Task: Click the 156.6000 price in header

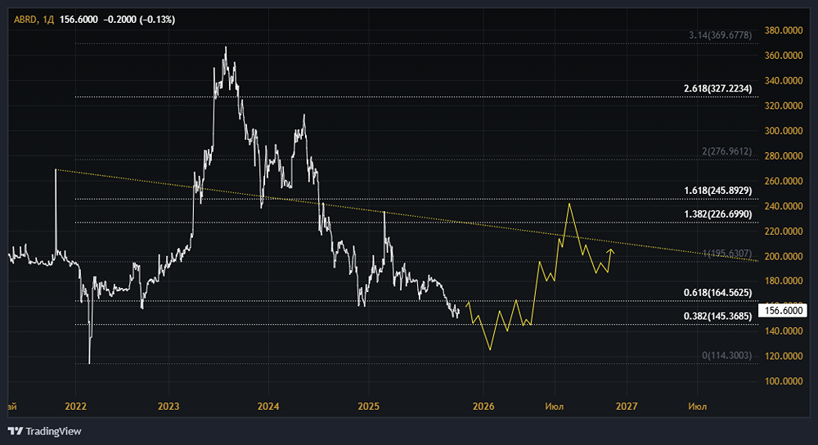Action: click(79, 20)
